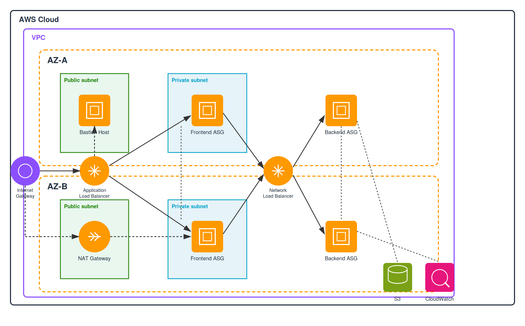525x326 pixels.
Task: Select the Backend ASG icon in AZ-A
Action: click(x=341, y=110)
